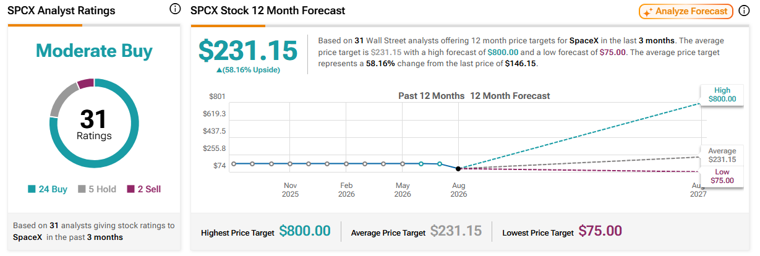760x256 pixels.
Task: Click the High $800.00 forecast label
Action: tap(722, 94)
